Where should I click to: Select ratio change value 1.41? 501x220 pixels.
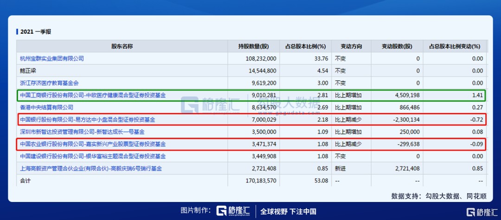[x=478, y=95]
